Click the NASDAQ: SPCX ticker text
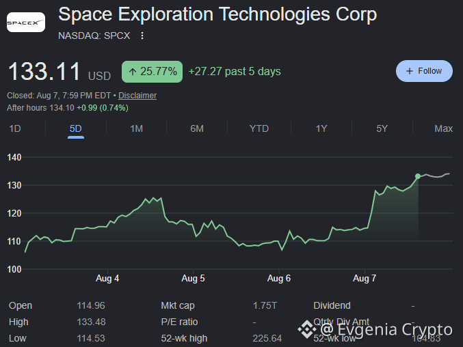The height and width of the screenshot is (347, 463). (x=94, y=36)
